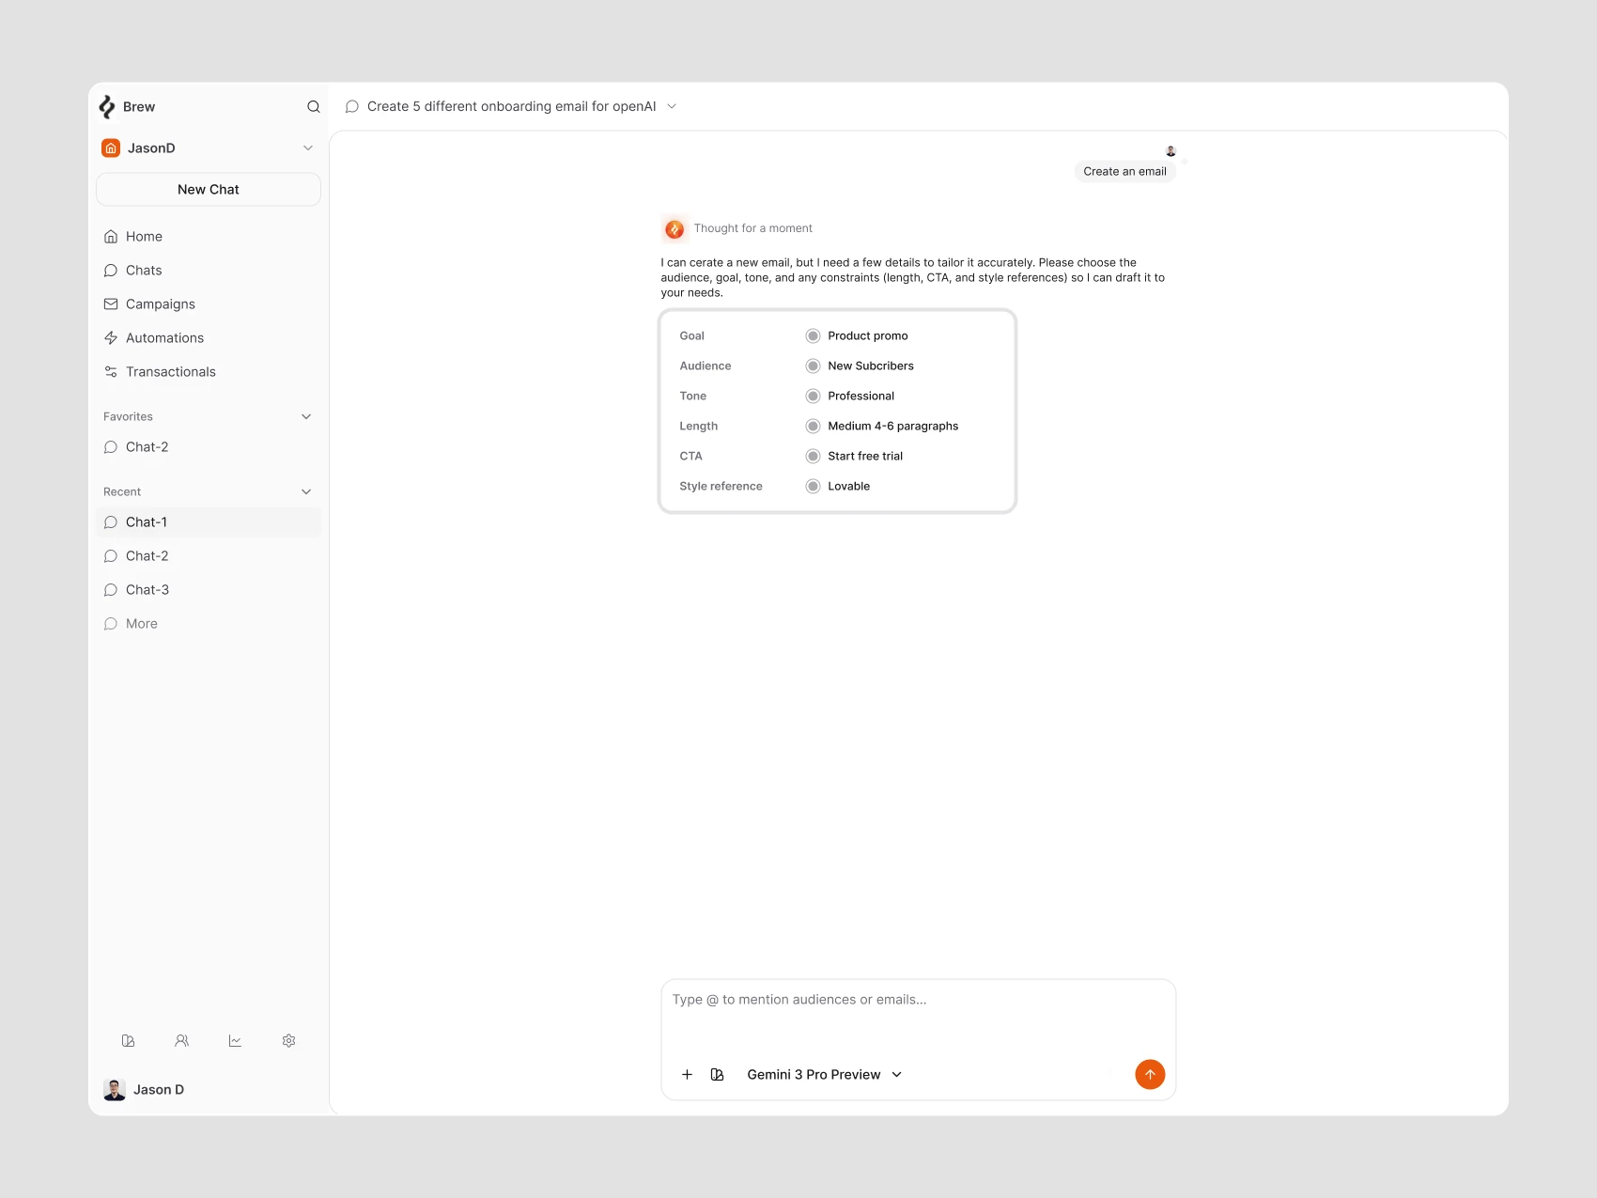Select Medium 4-6 paragraphs radio option

[813, 427]
